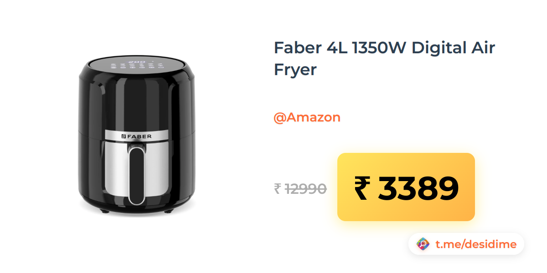
Task: Follow the @Amazon store link
Action: [307, 117]
